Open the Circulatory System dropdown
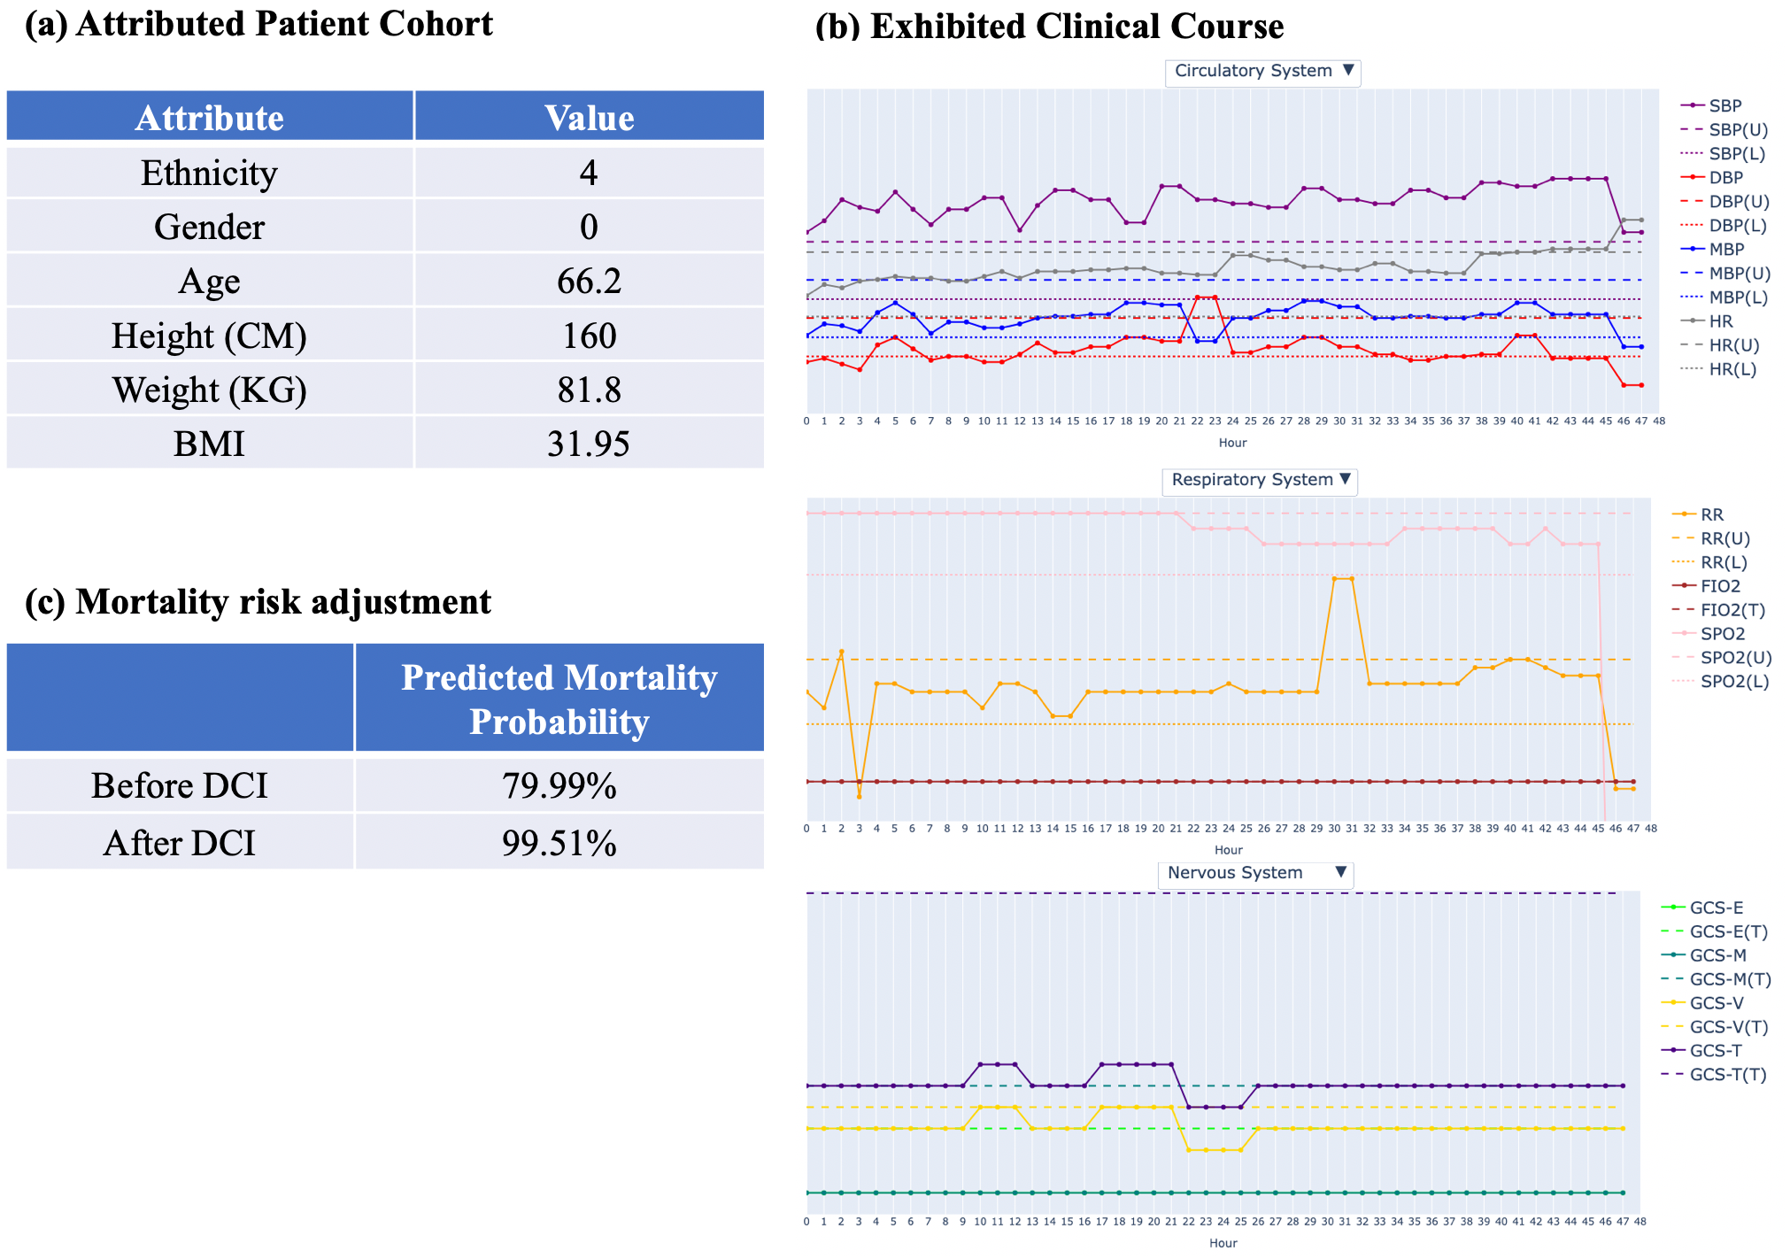Viewport: 1790px width, 1259px height. tap(1262, 72)
